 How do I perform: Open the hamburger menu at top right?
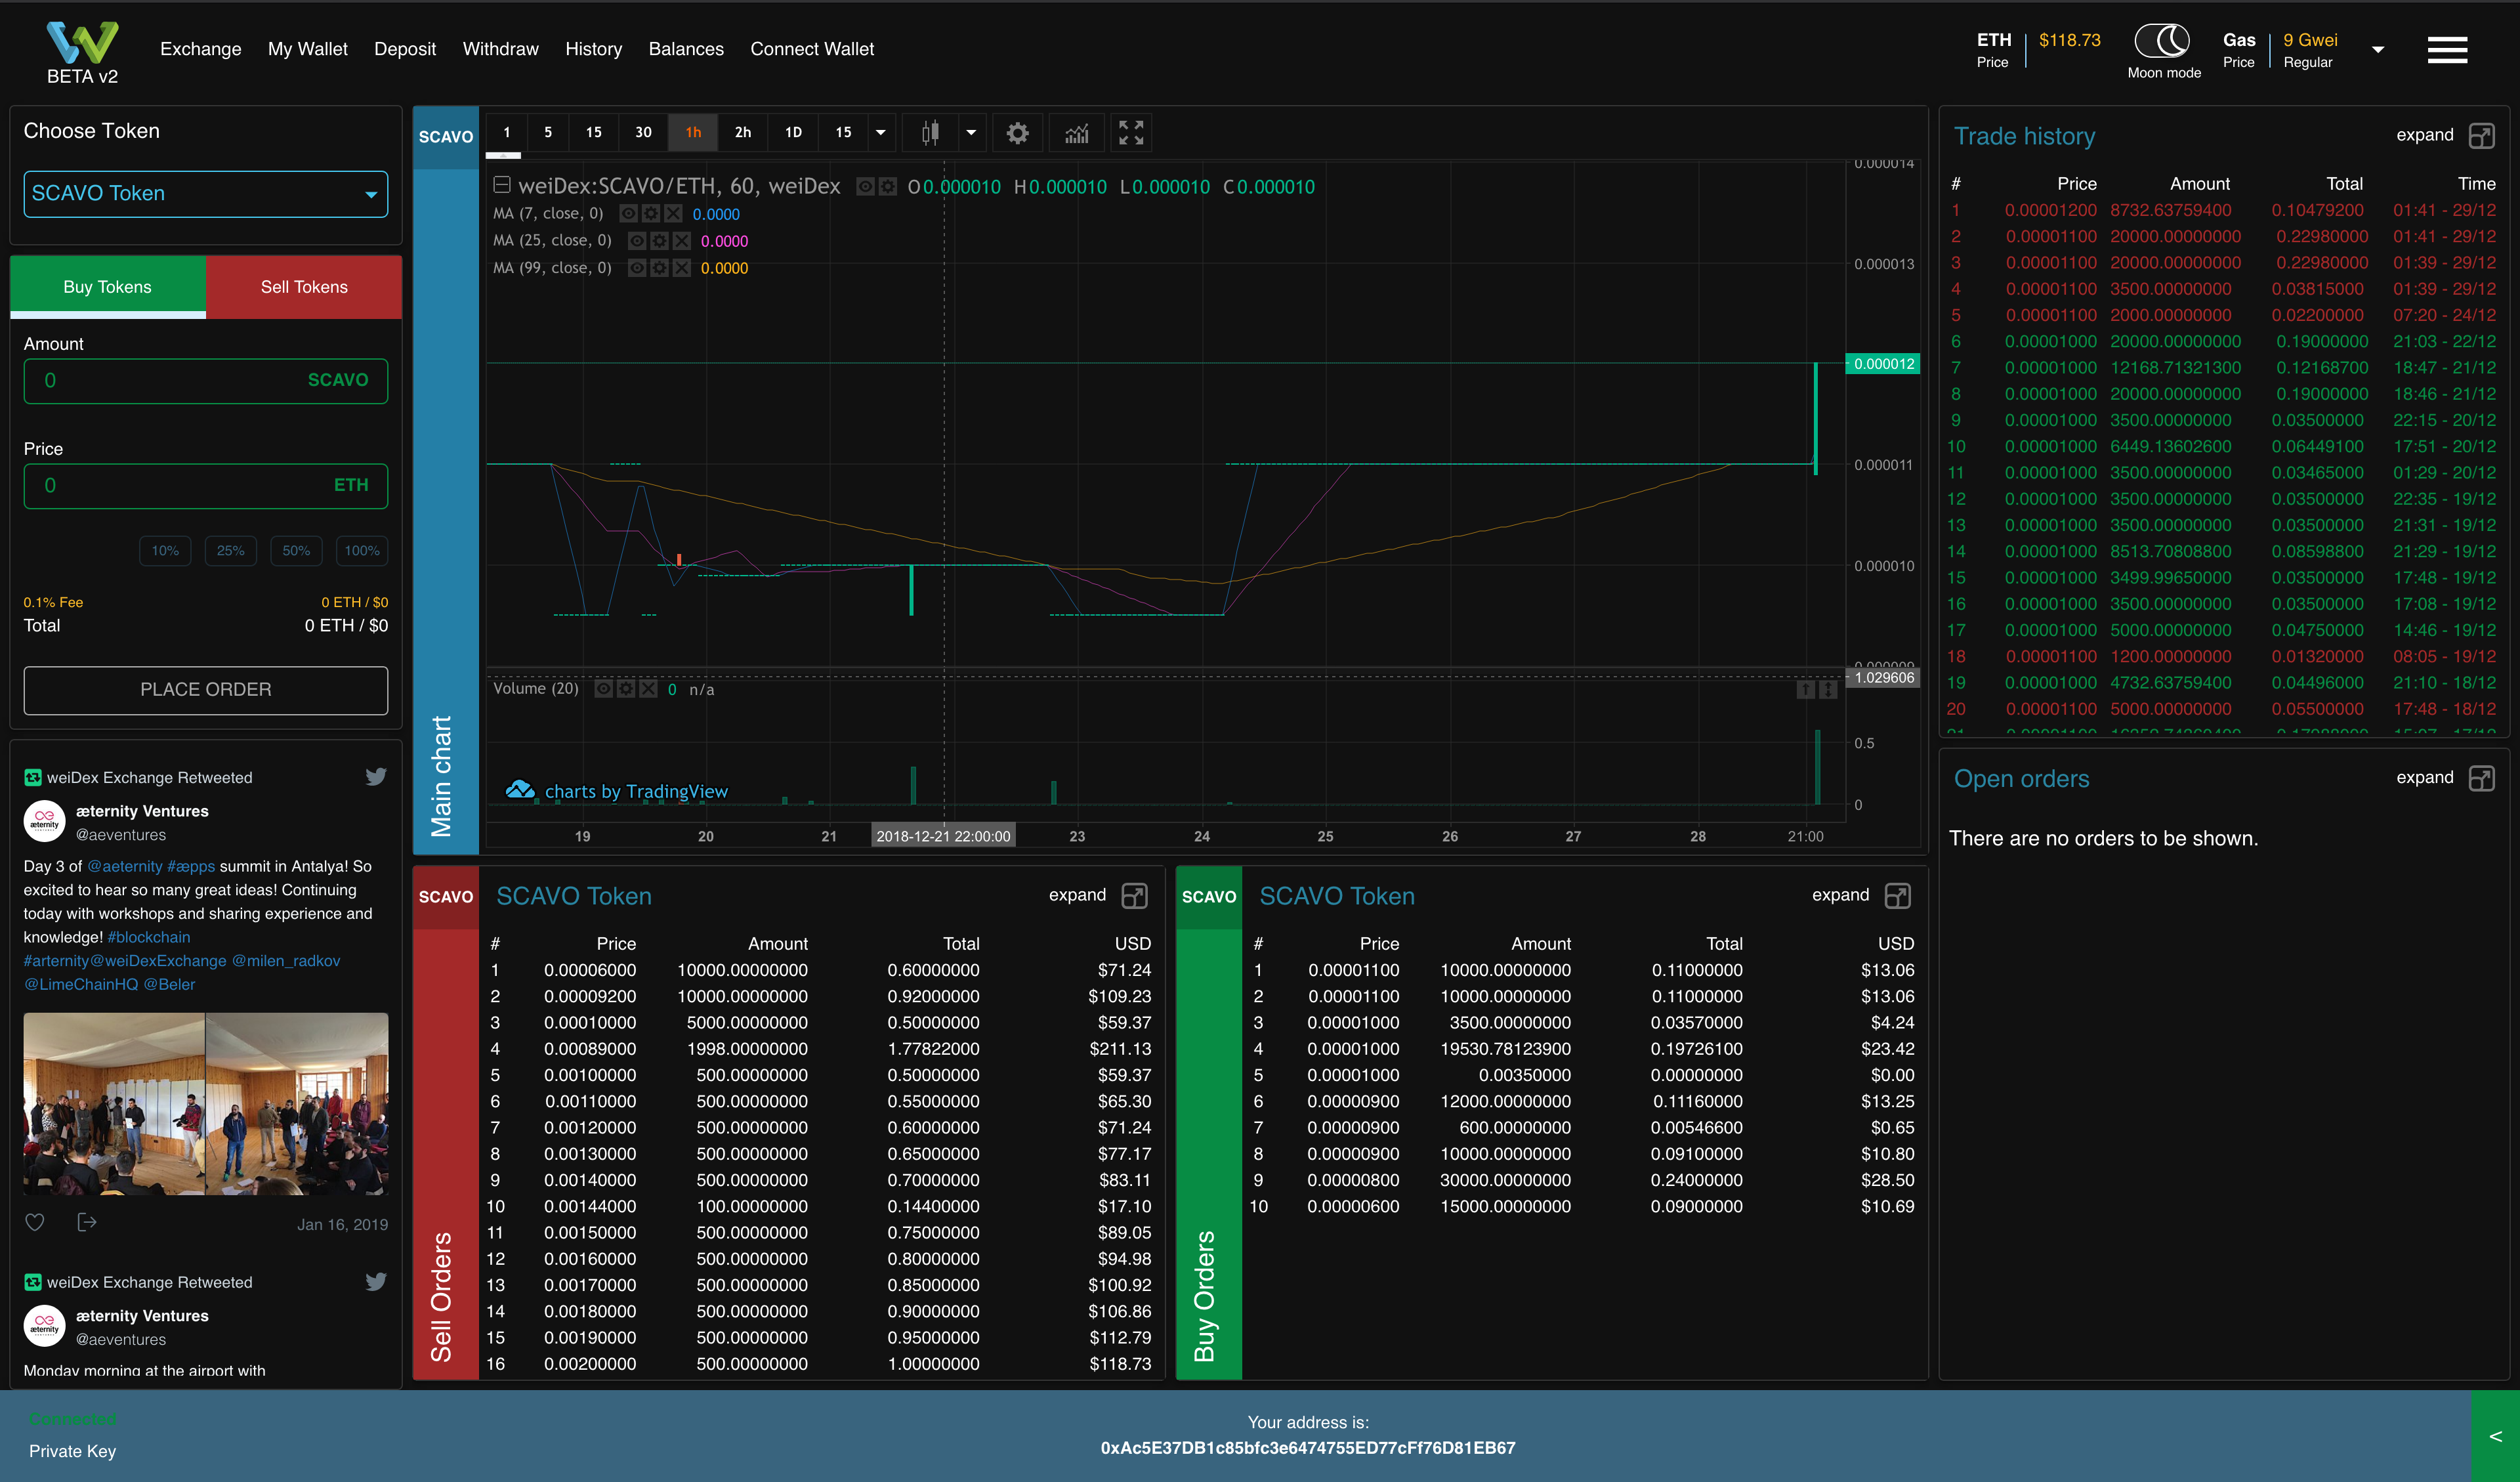[2447, 50]
